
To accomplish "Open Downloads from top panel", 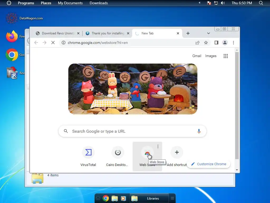I will (x=99, y=3).
